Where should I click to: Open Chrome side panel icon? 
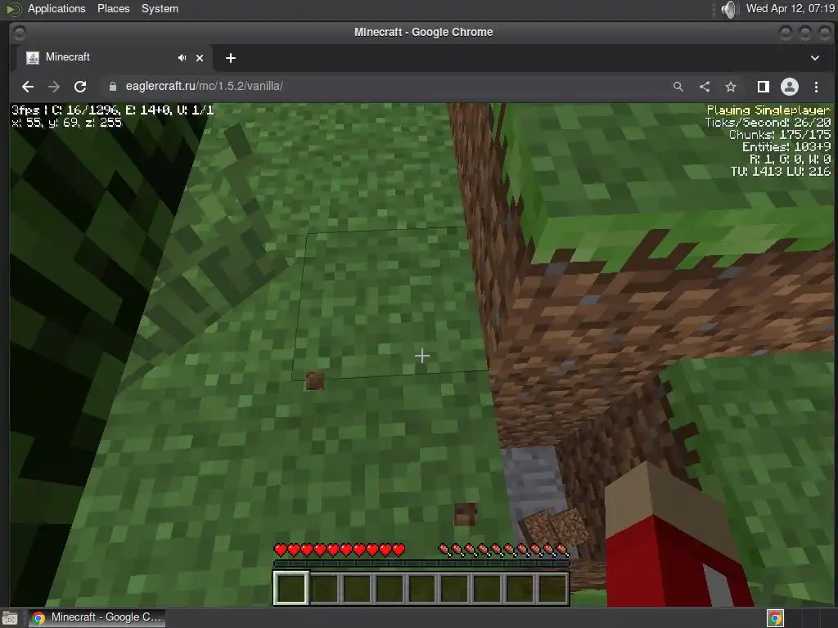coord(764,87)
